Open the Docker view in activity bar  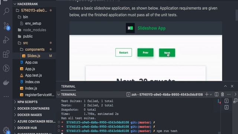[x=6, y=83]
